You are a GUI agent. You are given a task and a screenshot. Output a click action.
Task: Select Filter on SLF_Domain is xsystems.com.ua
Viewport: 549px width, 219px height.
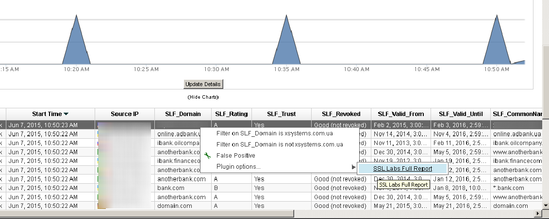point(279,132)
